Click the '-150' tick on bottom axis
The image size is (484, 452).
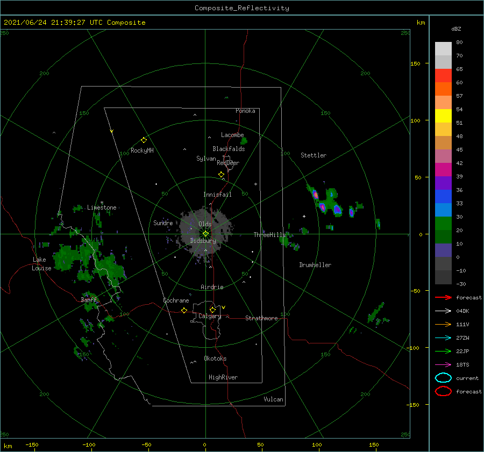[x=32, y=444]
